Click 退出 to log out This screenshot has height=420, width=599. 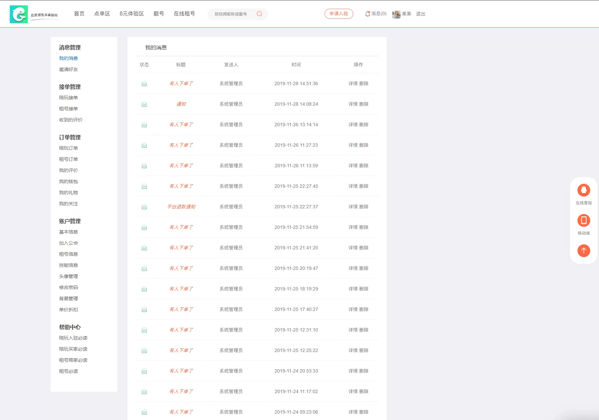point(421,14)
